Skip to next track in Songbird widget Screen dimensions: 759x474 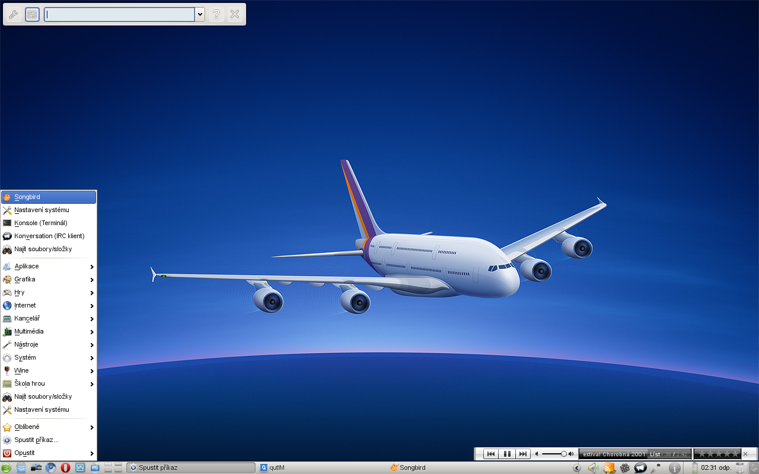tap(522, 454)
